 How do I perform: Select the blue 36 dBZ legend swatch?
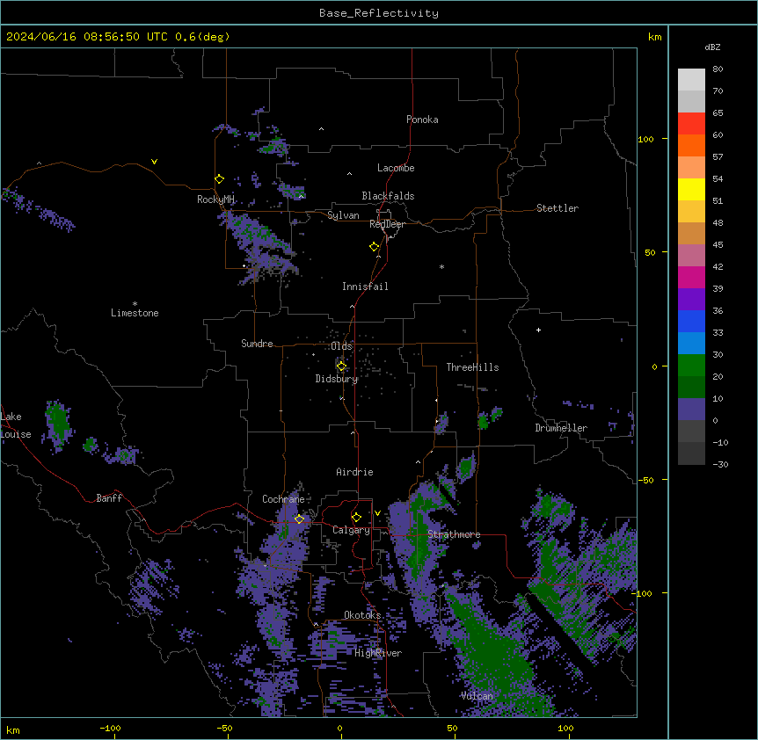(691, 321)
